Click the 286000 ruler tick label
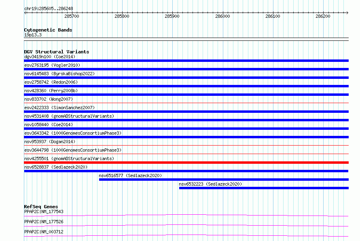This screenshot has height=241, width=360. click(222, 16)
